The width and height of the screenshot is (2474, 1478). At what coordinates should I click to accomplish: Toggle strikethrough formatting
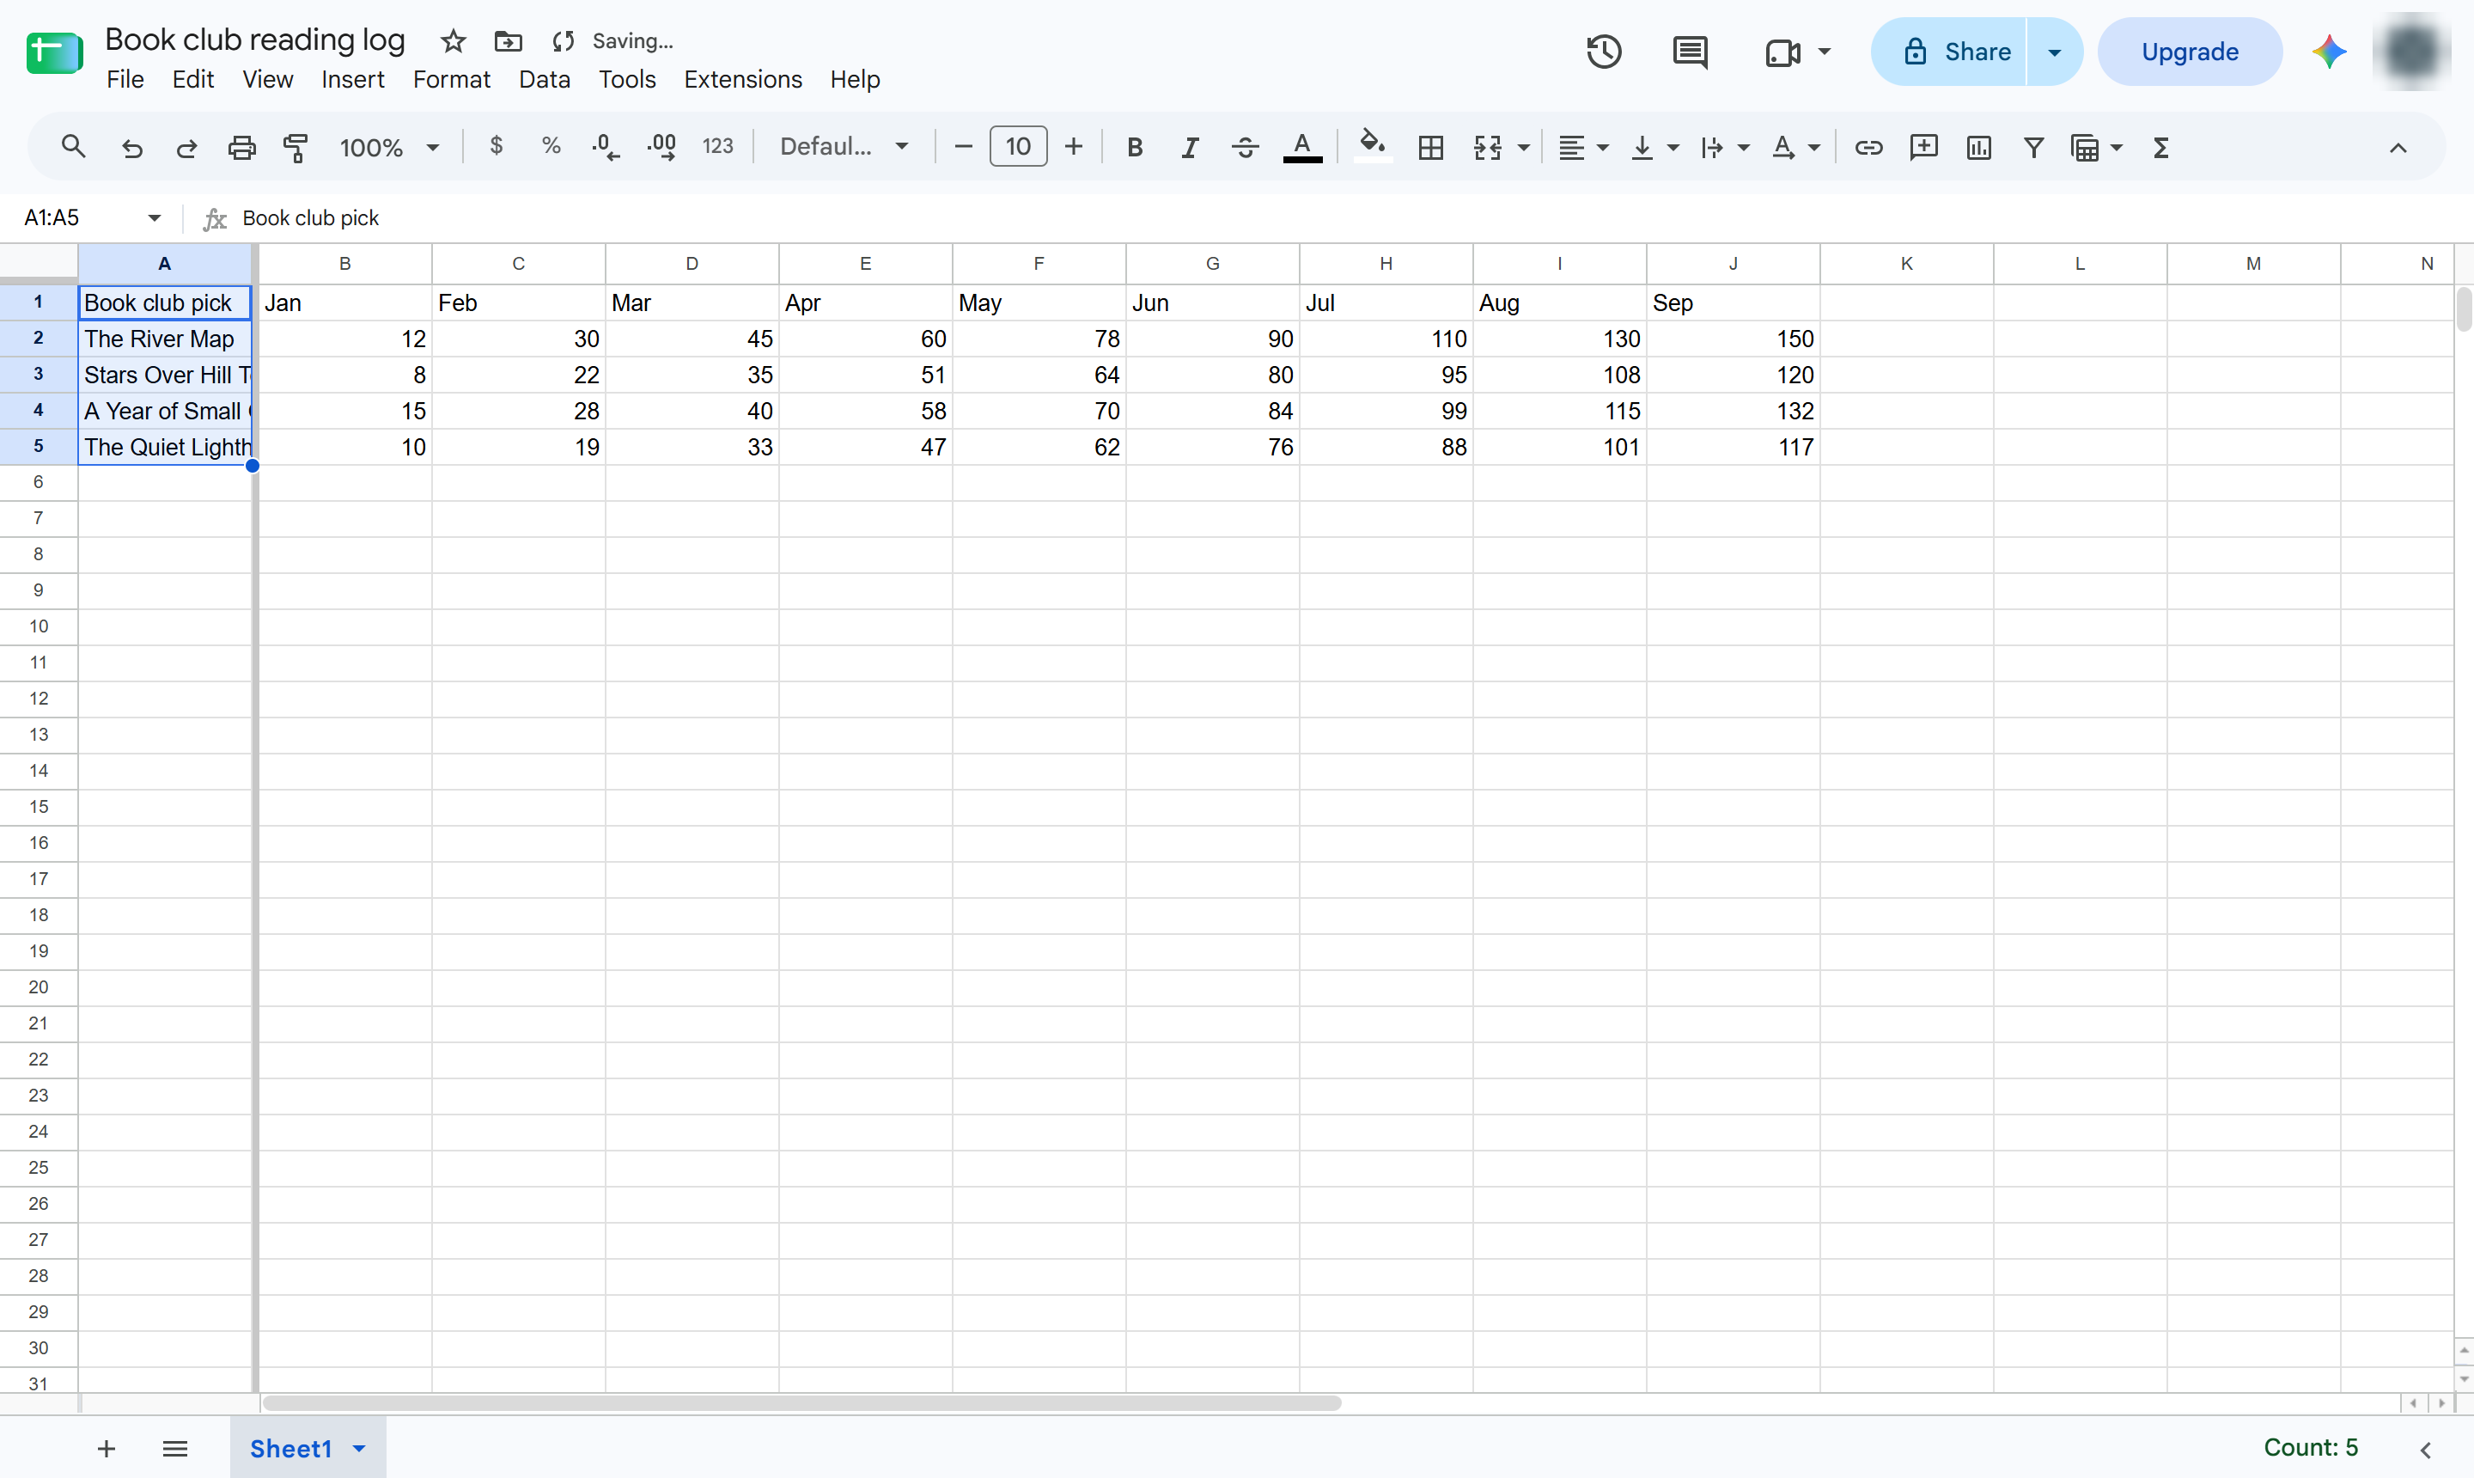point(1245,148)
